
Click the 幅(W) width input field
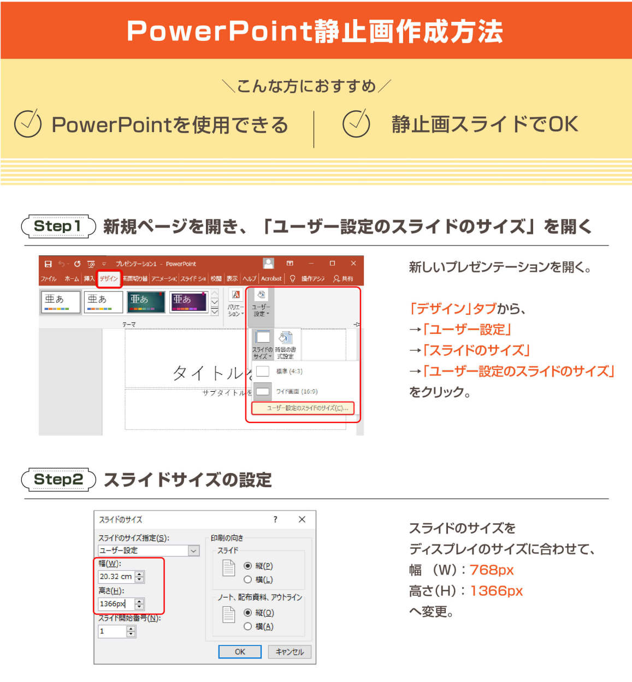(x=116, y=576)
